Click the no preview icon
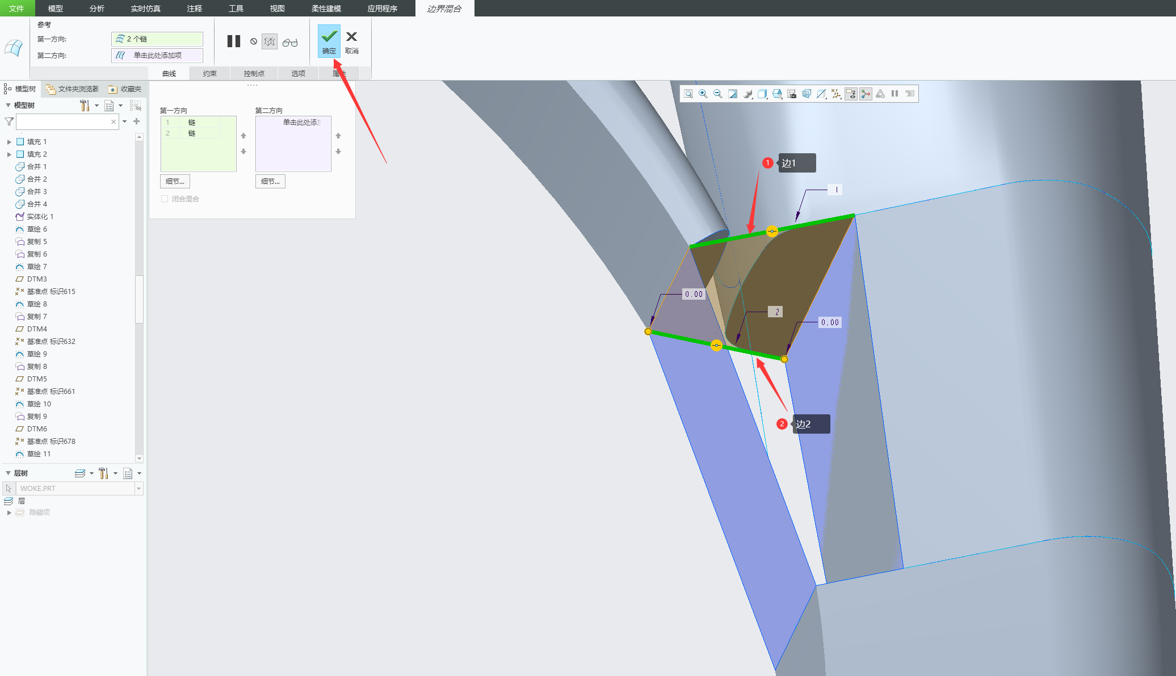 coord(254,41)
